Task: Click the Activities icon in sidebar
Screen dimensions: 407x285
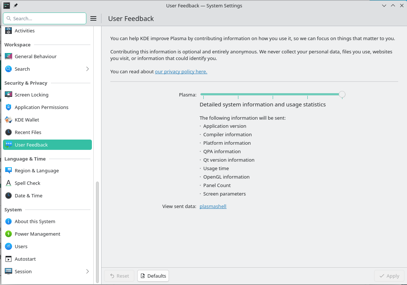Action: click(x=8, y=31)
